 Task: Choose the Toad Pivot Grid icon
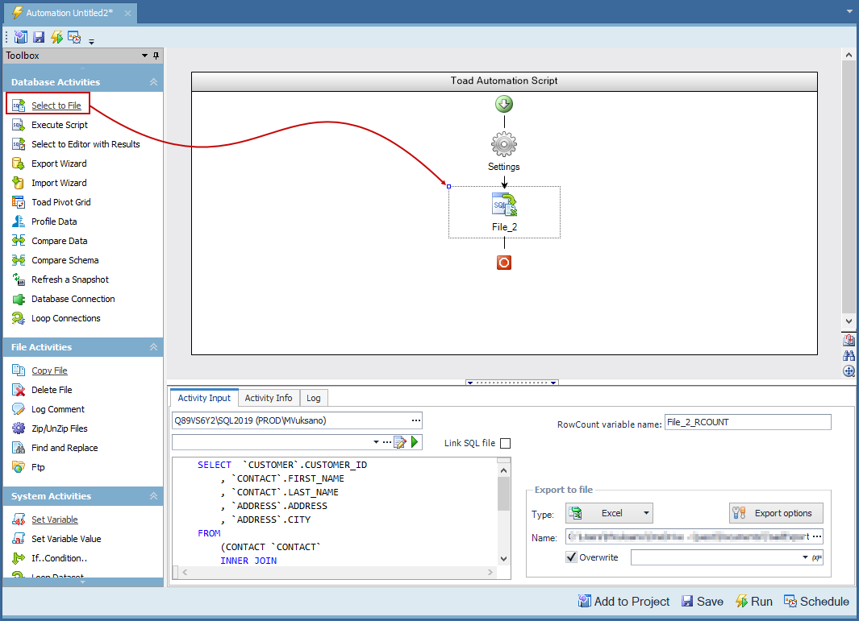[18, 202]
